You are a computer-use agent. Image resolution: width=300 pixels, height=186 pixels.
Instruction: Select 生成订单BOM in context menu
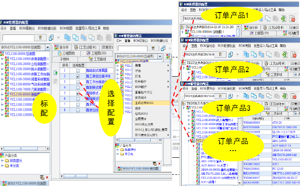coord(144,103)
